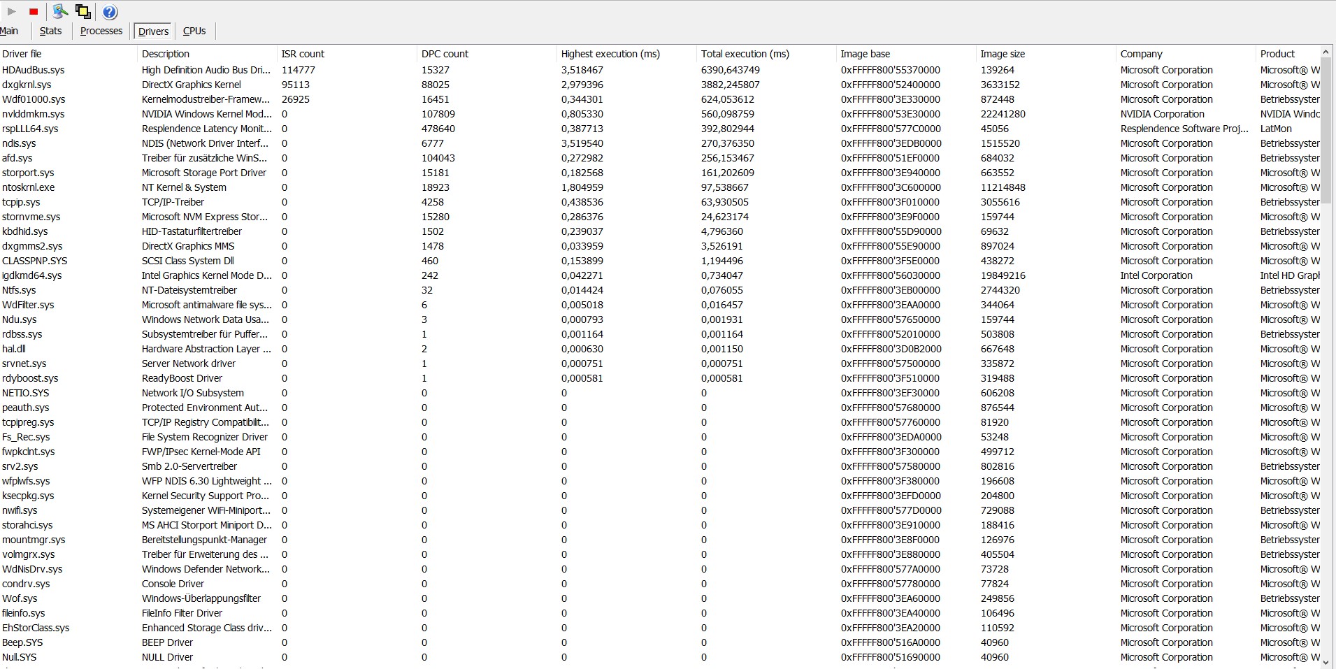Click ISR count value 114777
The width and height of the screenshot is (1336, 669).
299,70
